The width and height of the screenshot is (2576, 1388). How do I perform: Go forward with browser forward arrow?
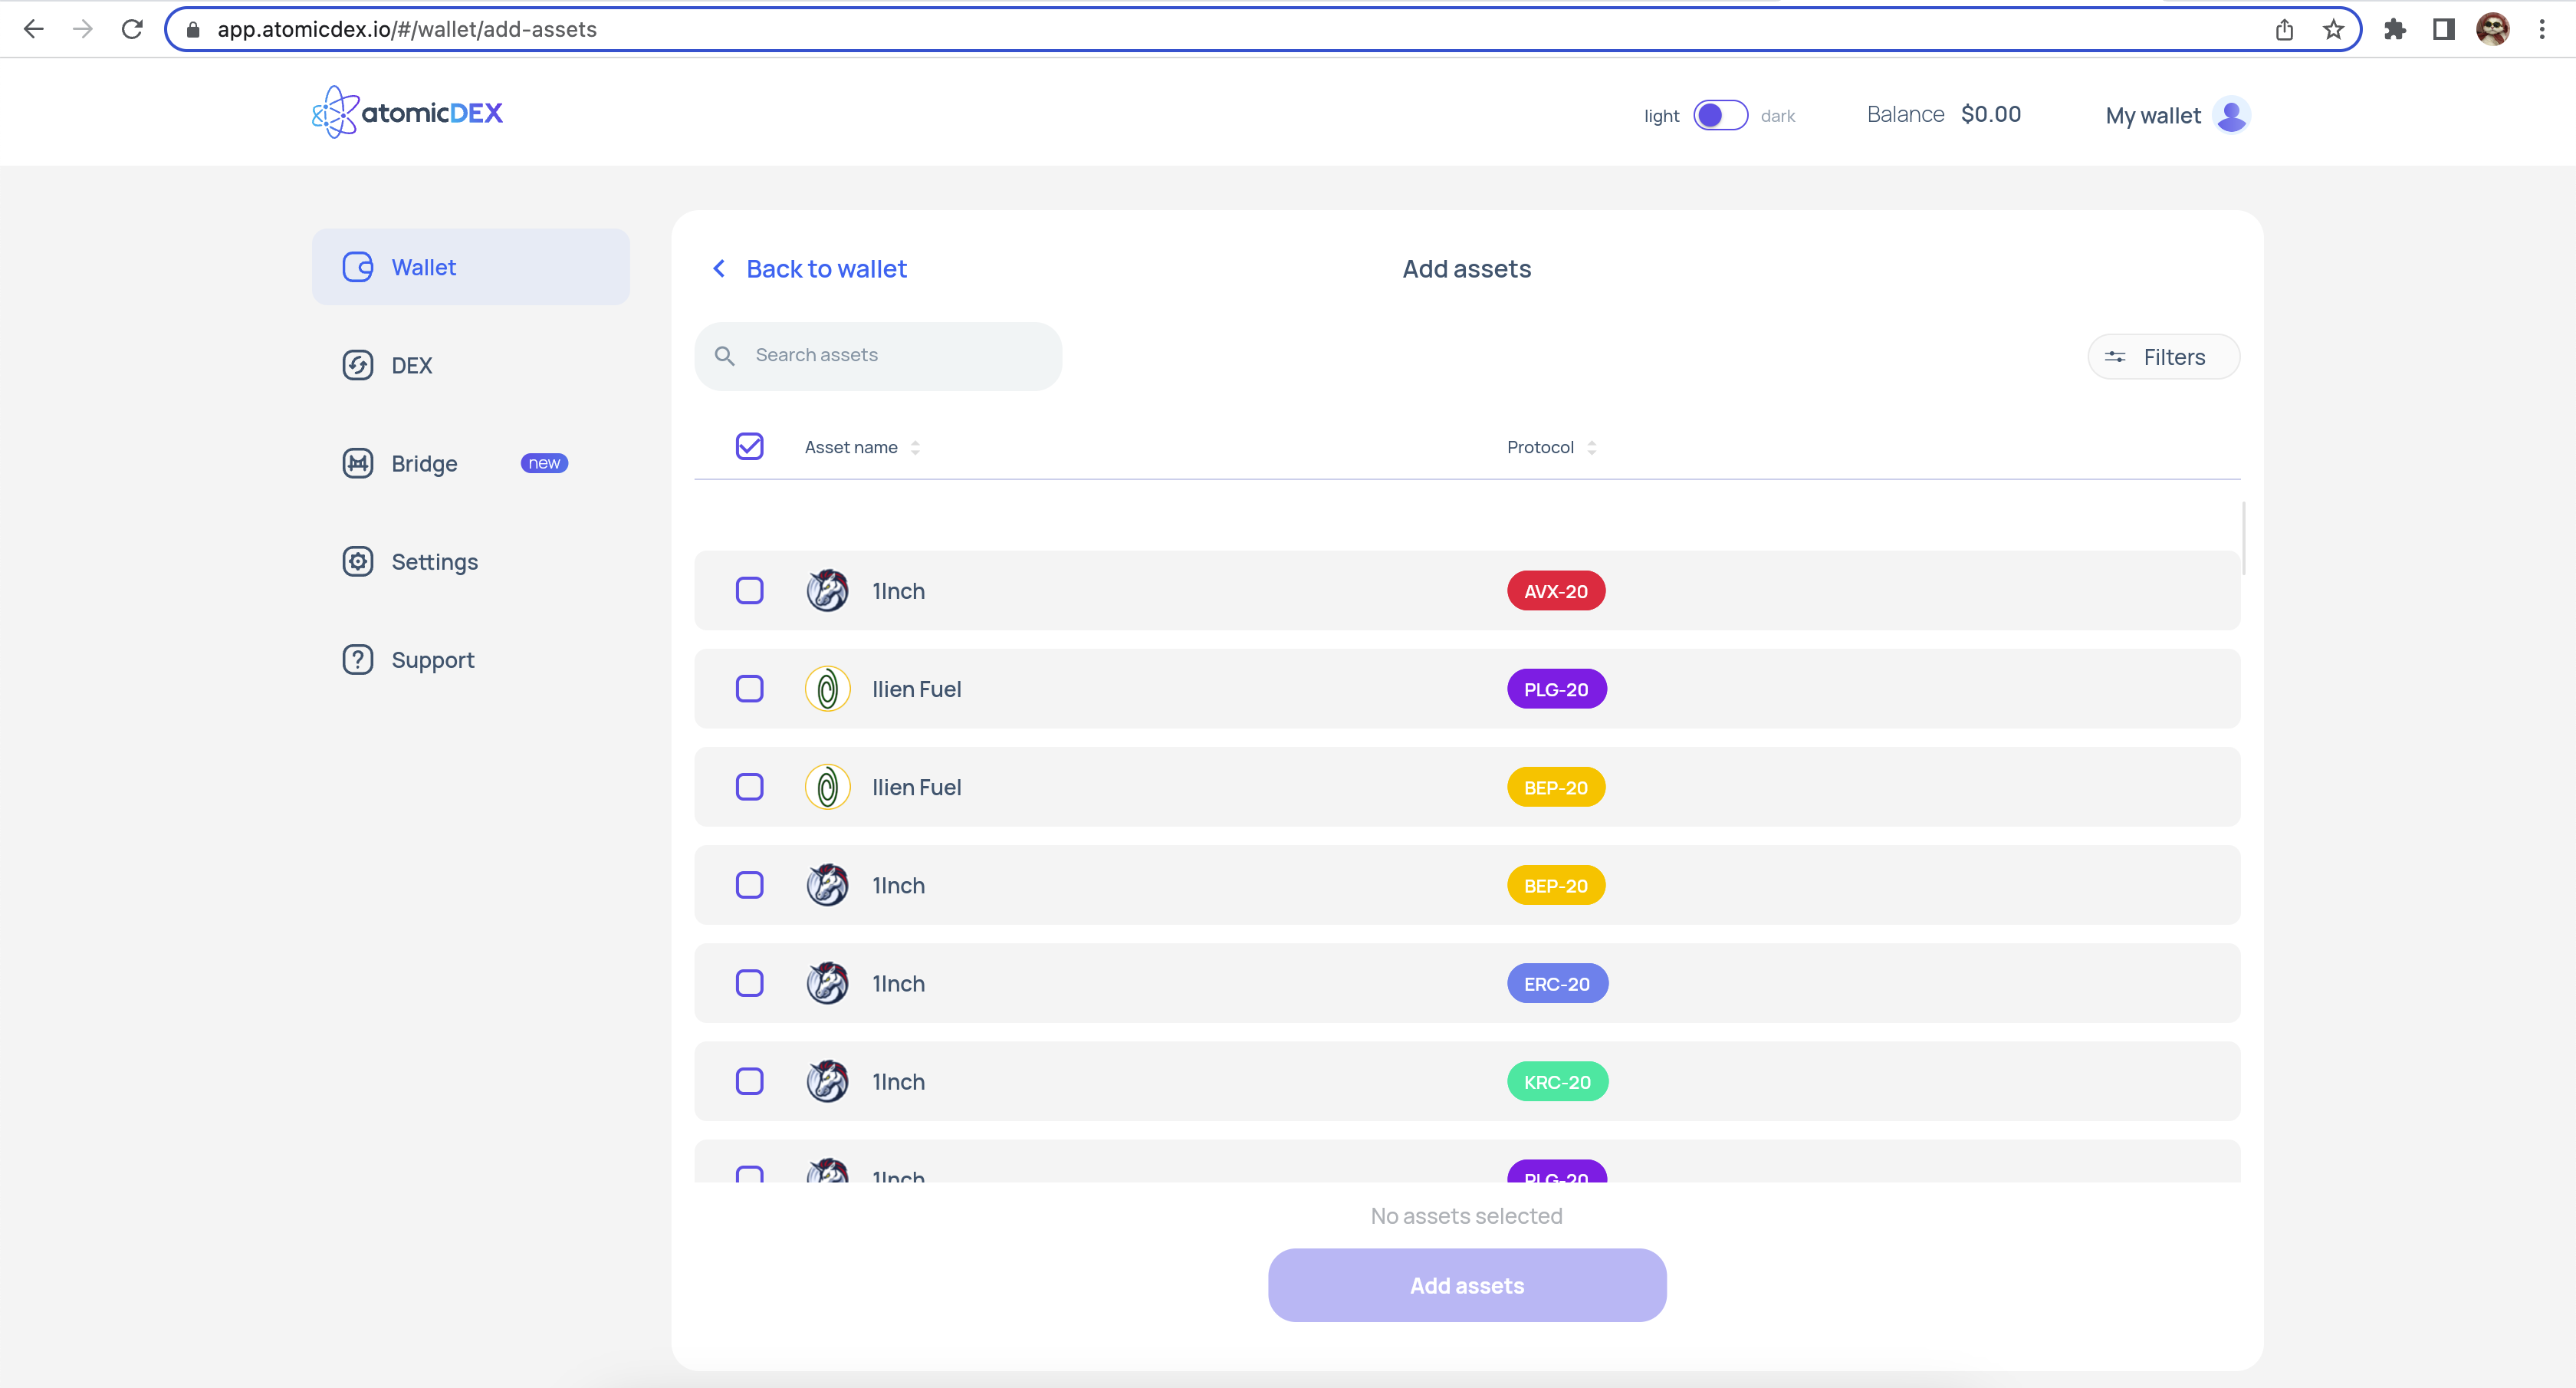82,29
